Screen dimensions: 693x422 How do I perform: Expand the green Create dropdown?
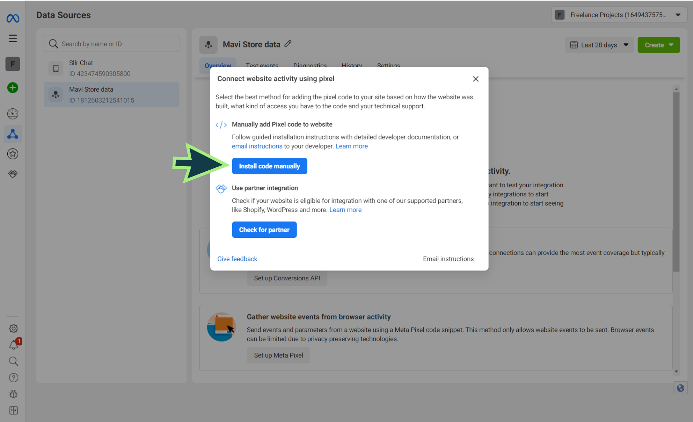(658, 45)
